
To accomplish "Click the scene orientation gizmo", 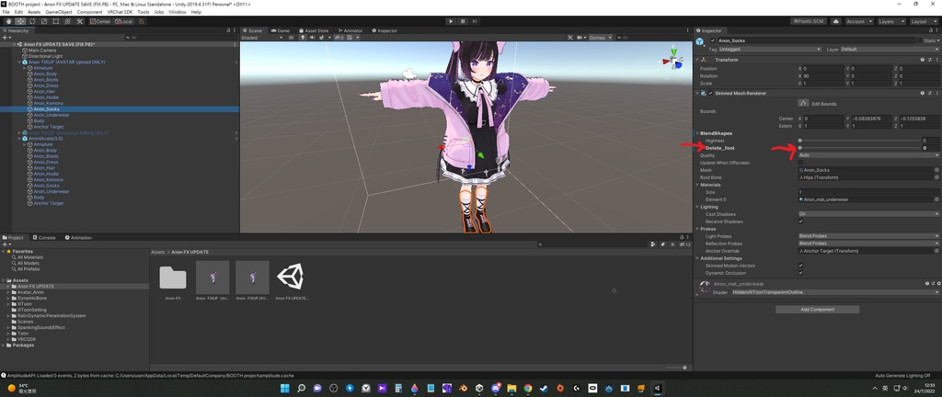I will pyautogui.click(x=673, y=59).
